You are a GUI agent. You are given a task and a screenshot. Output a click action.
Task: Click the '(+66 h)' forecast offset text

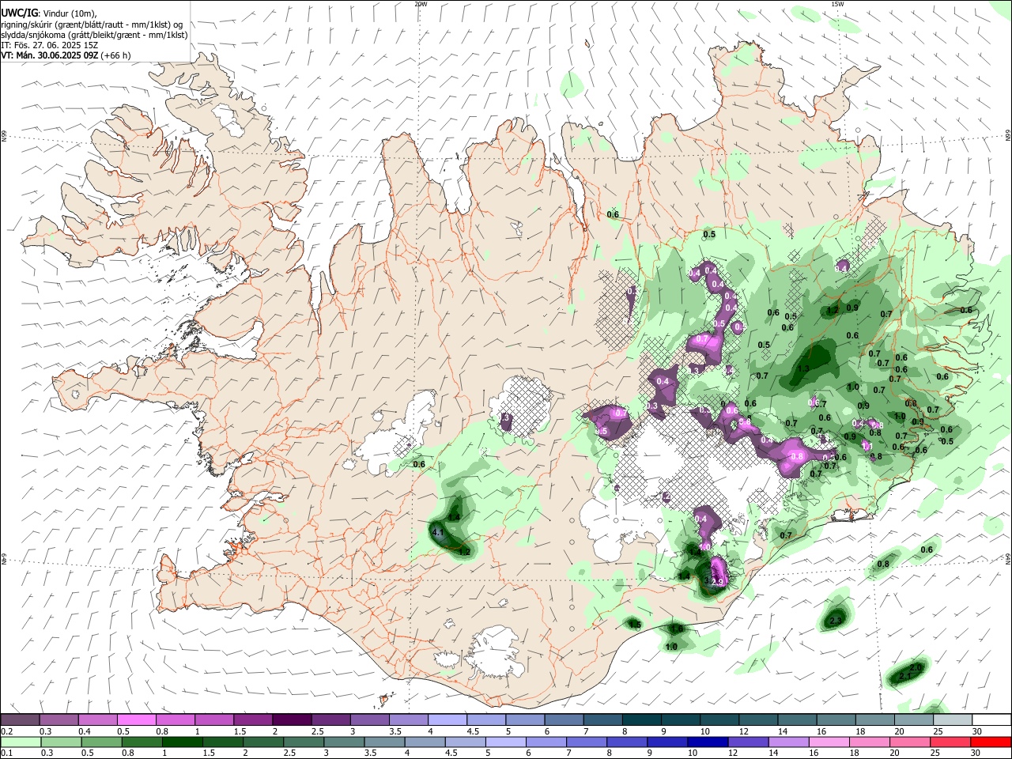tap(115, 55)
